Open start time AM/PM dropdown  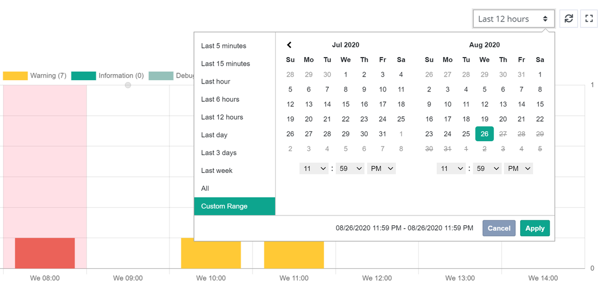(381, 169)
